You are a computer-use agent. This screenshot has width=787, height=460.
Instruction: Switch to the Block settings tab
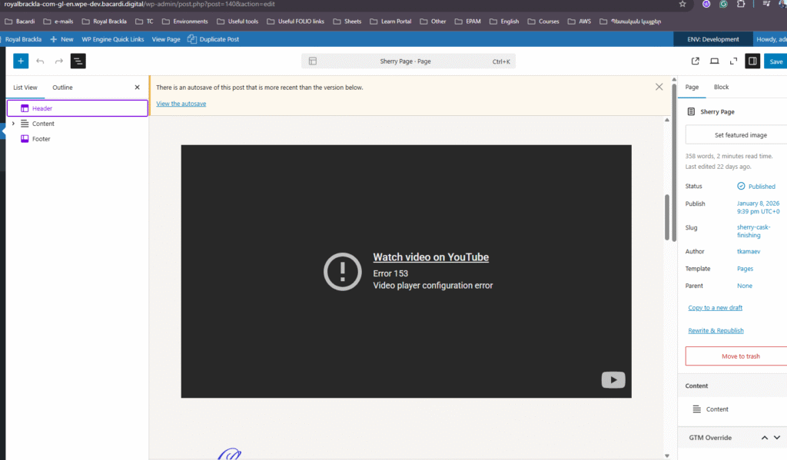[721, 87]
